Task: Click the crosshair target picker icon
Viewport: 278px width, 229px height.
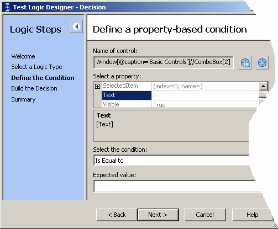Action: pos(262,63)
